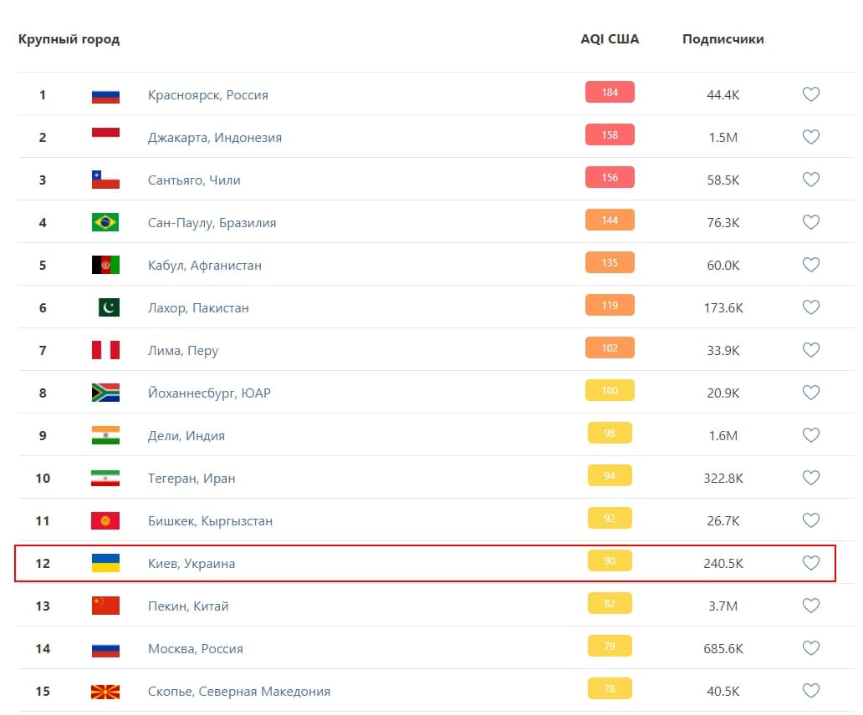The height and width of the screenshot is (715, 863).
Task: Click the North Macedonia flag icon
Action: click(x=105, y=691)
